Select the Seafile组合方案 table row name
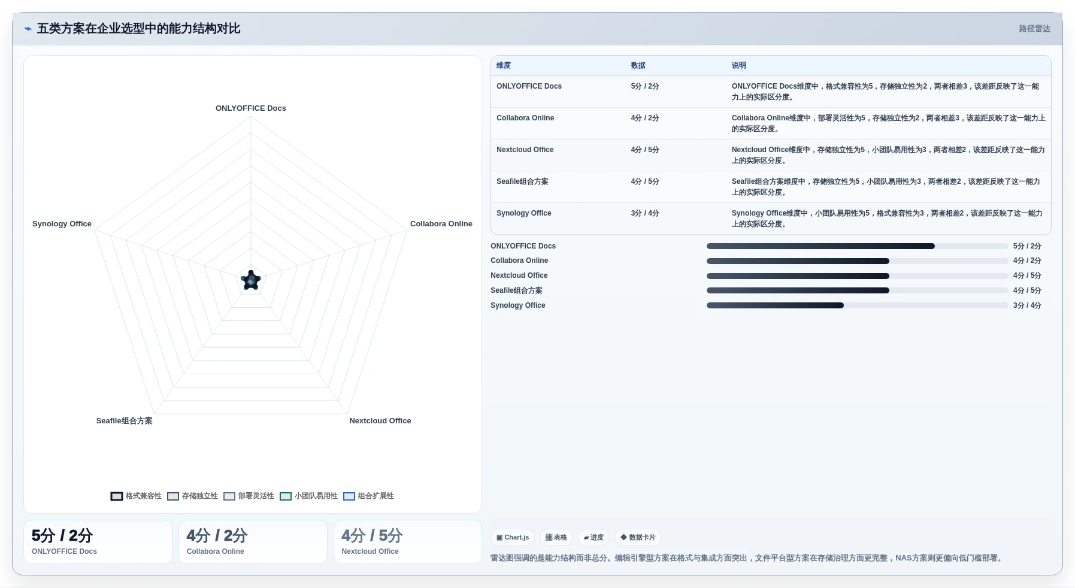This screenshot has width=1075, height=588. pos(522,181)
